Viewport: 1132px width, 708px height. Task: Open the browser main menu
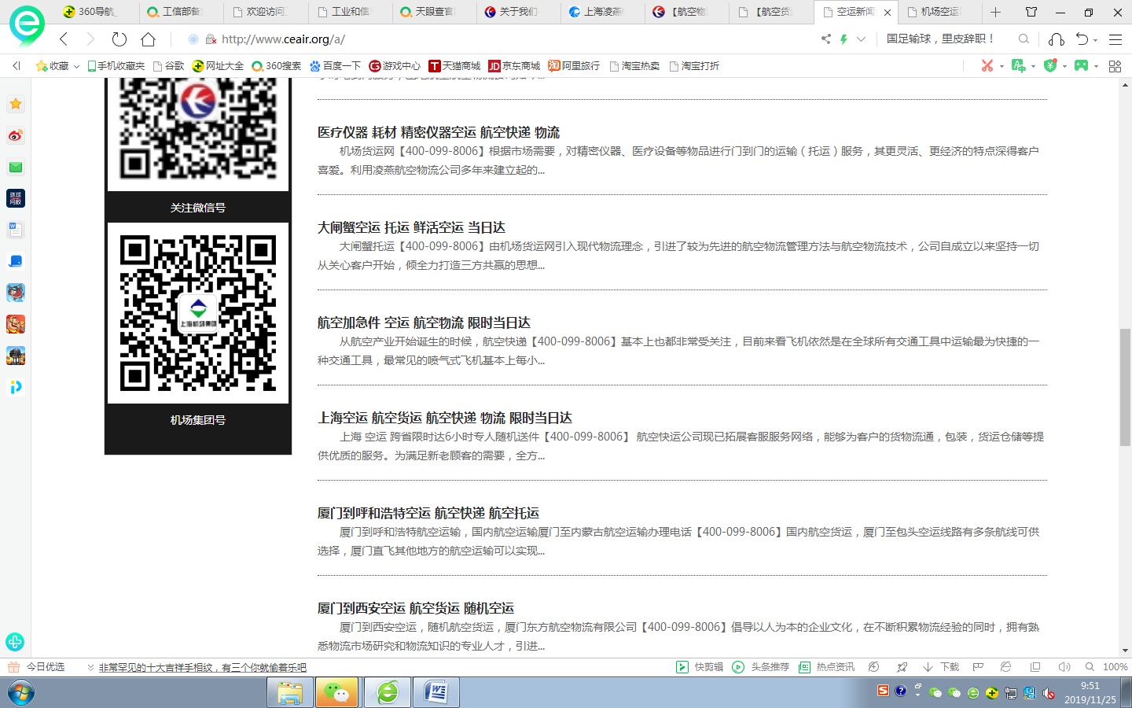tap(1115, 39)
